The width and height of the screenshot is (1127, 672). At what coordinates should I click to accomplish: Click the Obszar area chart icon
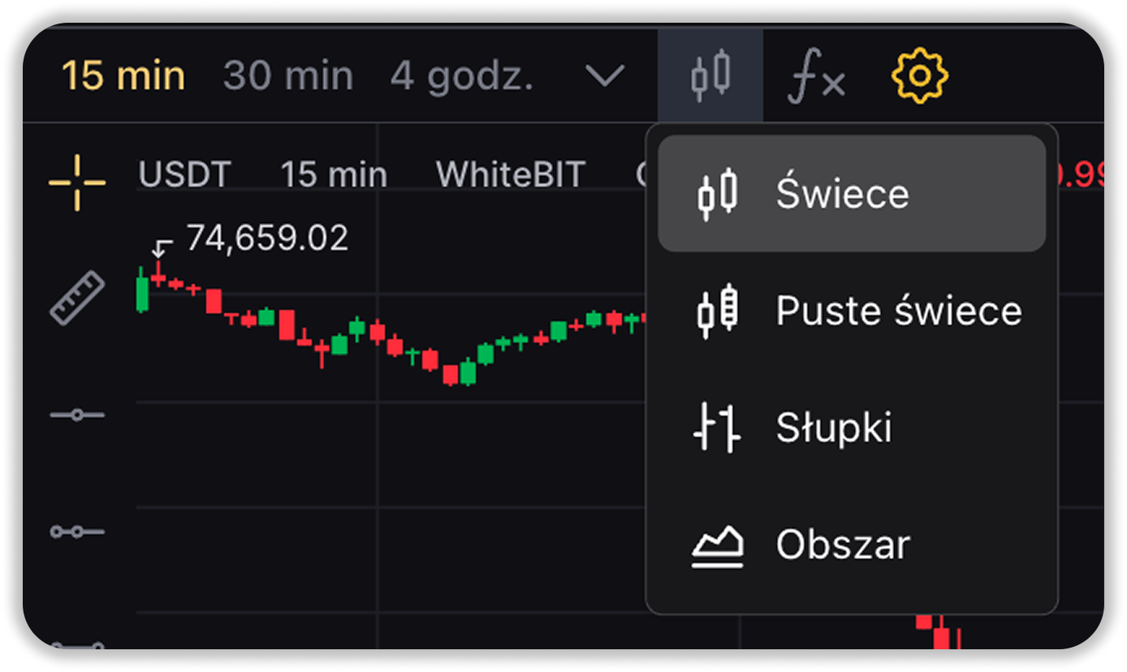[x=718, y=545]
